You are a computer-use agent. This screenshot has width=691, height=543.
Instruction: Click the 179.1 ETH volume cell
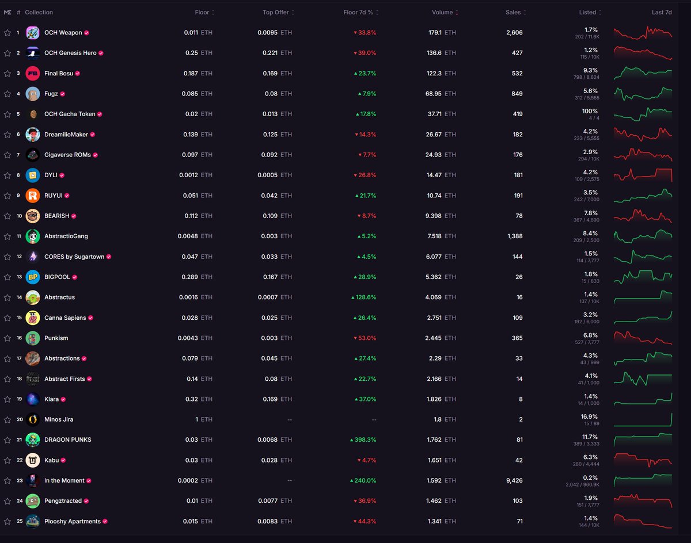point(442,33)
